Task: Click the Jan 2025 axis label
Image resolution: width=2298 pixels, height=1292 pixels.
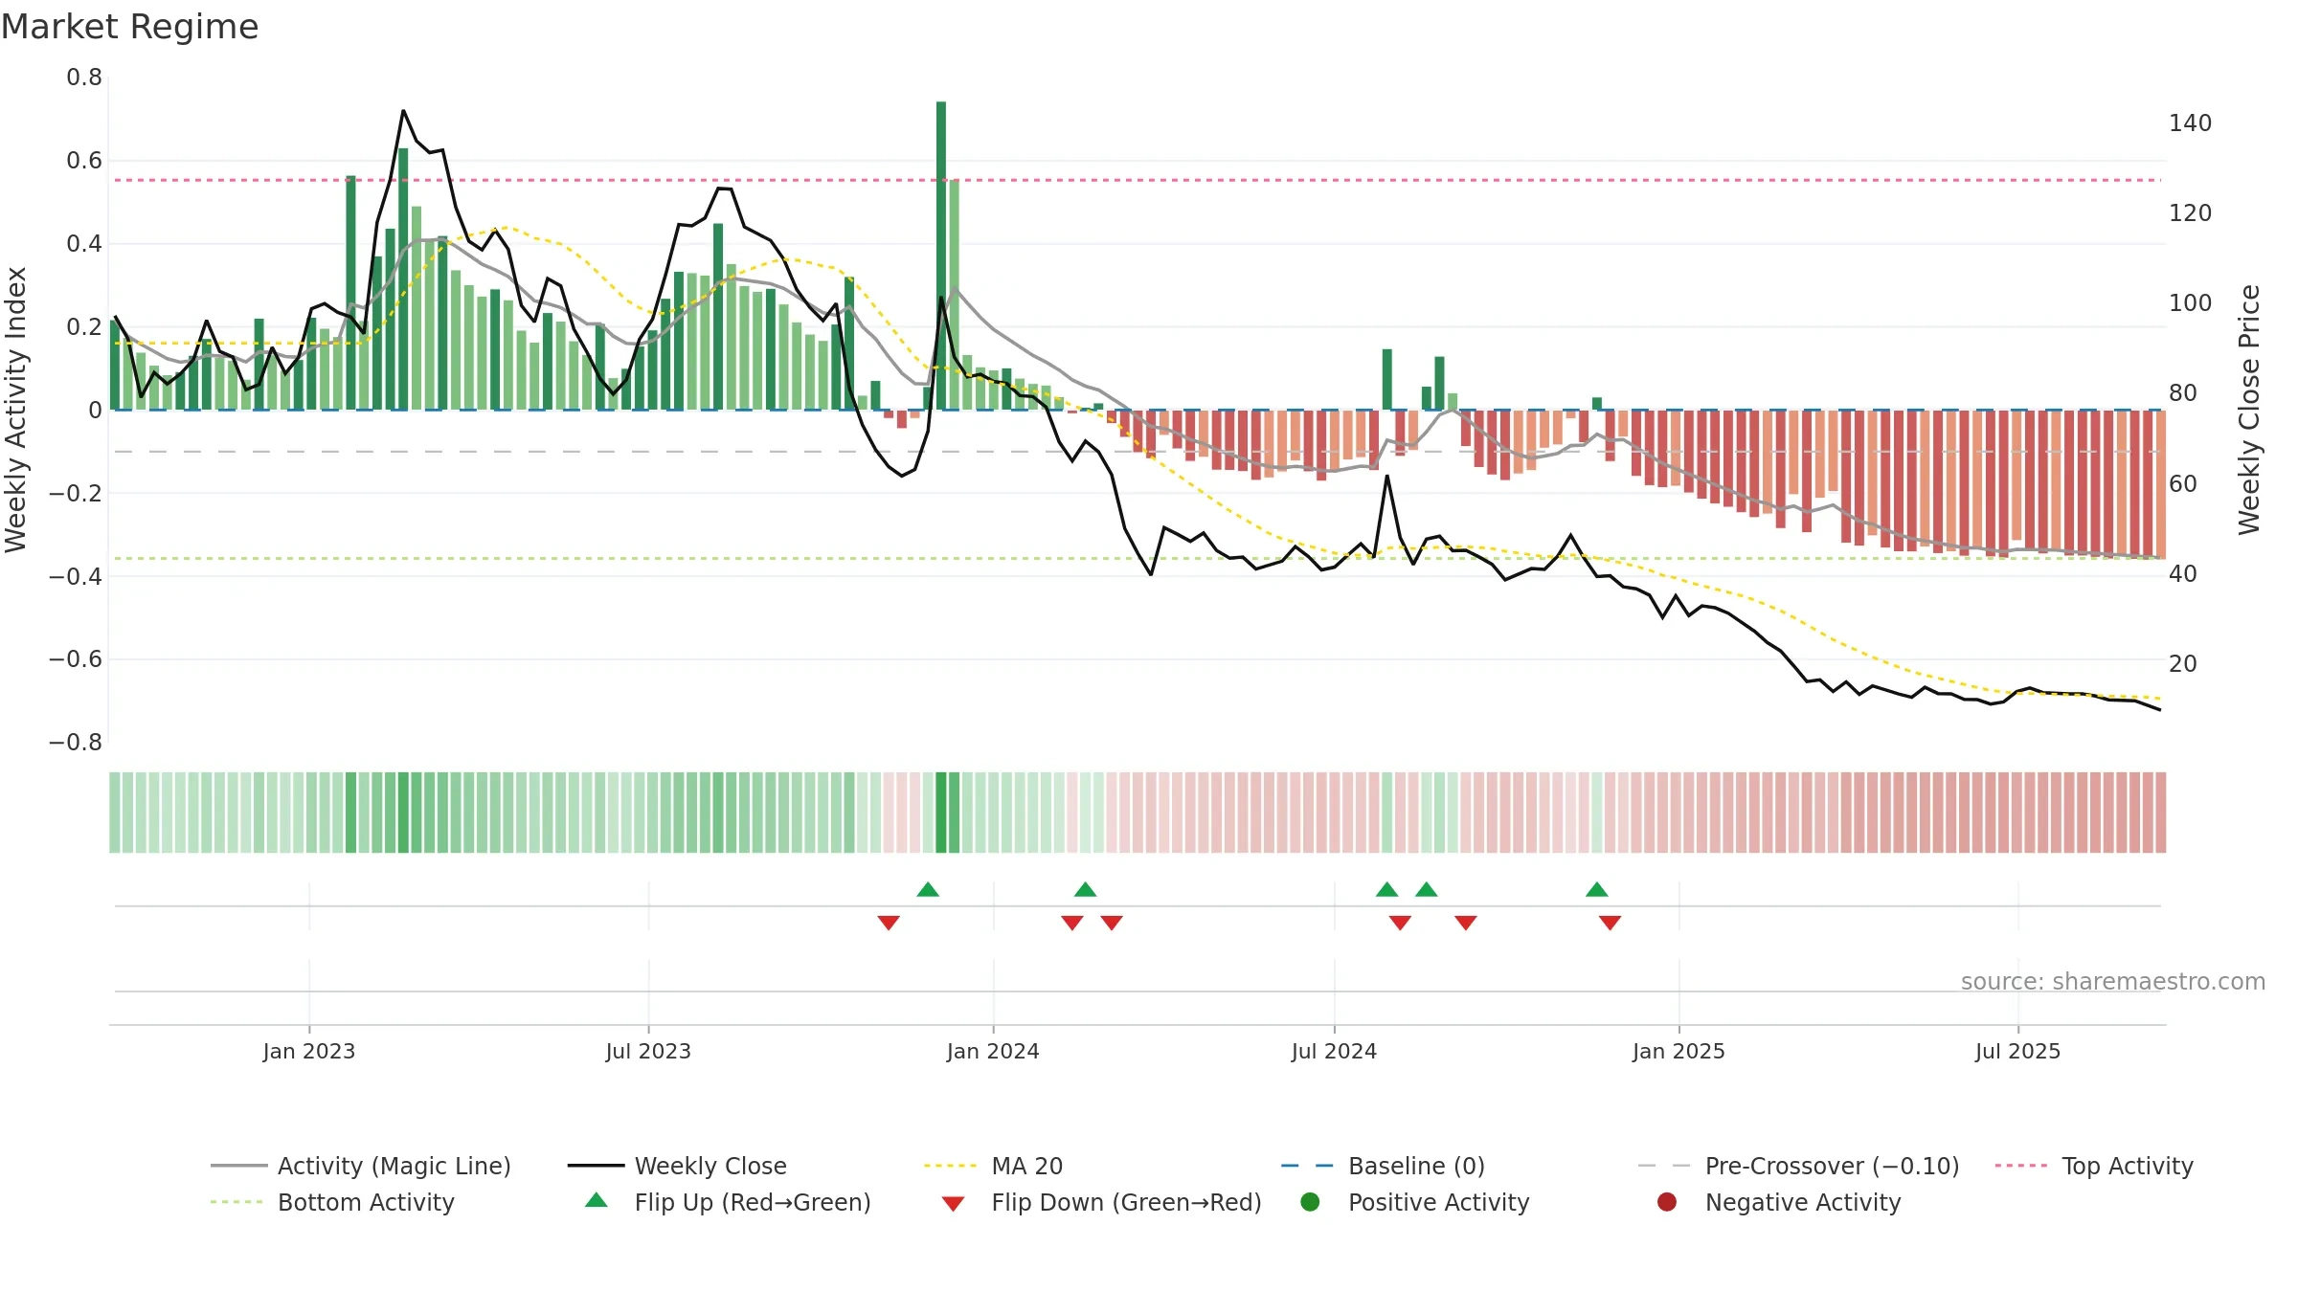Action: click(x=1678, y=1051)
